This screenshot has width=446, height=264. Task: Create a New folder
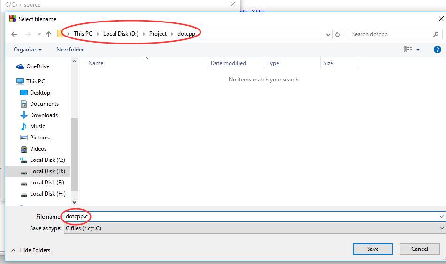click(x=70, y=50)
